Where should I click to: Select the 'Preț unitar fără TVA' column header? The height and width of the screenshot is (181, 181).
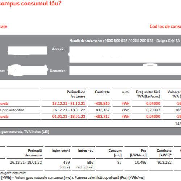click(x=148, y=94)
